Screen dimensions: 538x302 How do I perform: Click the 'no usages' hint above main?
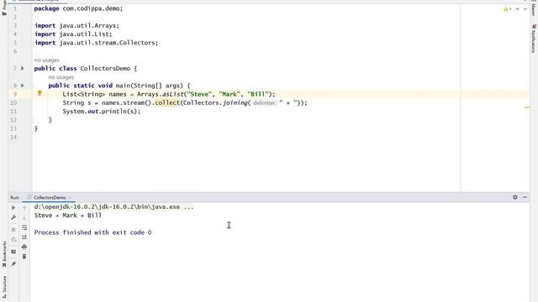tap(61, 77)
